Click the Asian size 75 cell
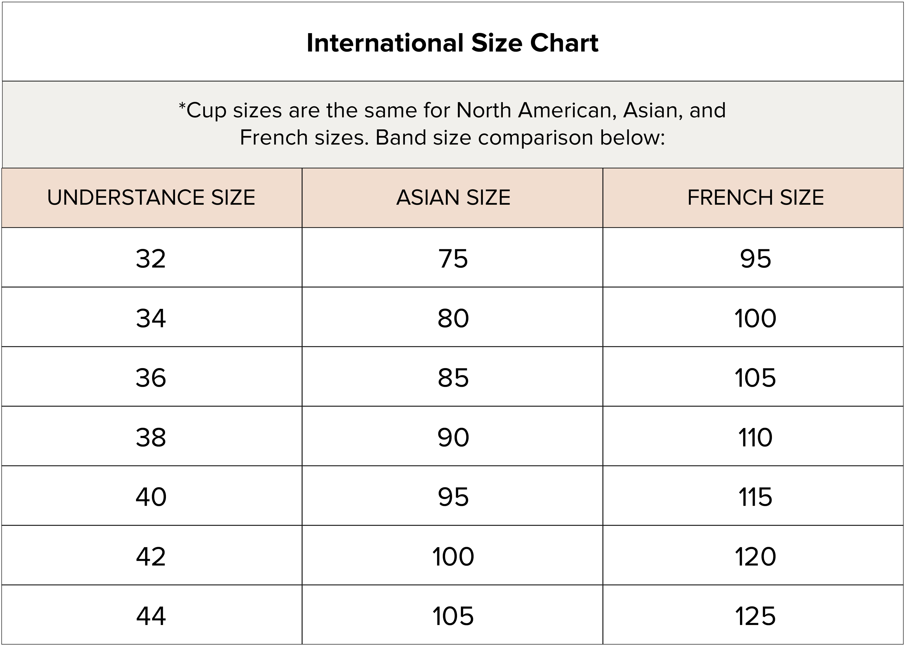 453,257
